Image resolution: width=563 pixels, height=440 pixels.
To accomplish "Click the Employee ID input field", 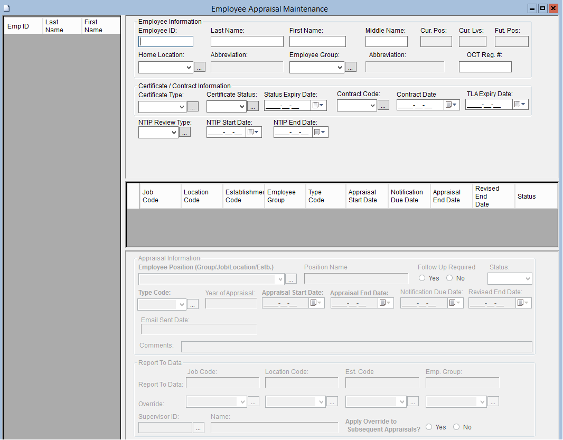I will (x=166, y=42).
